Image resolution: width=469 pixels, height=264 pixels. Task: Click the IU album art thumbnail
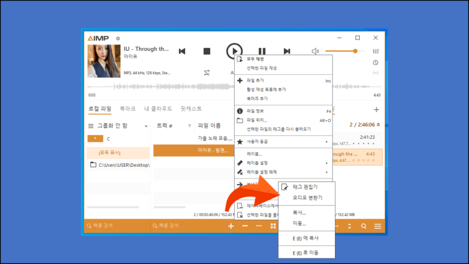[104, 61]
